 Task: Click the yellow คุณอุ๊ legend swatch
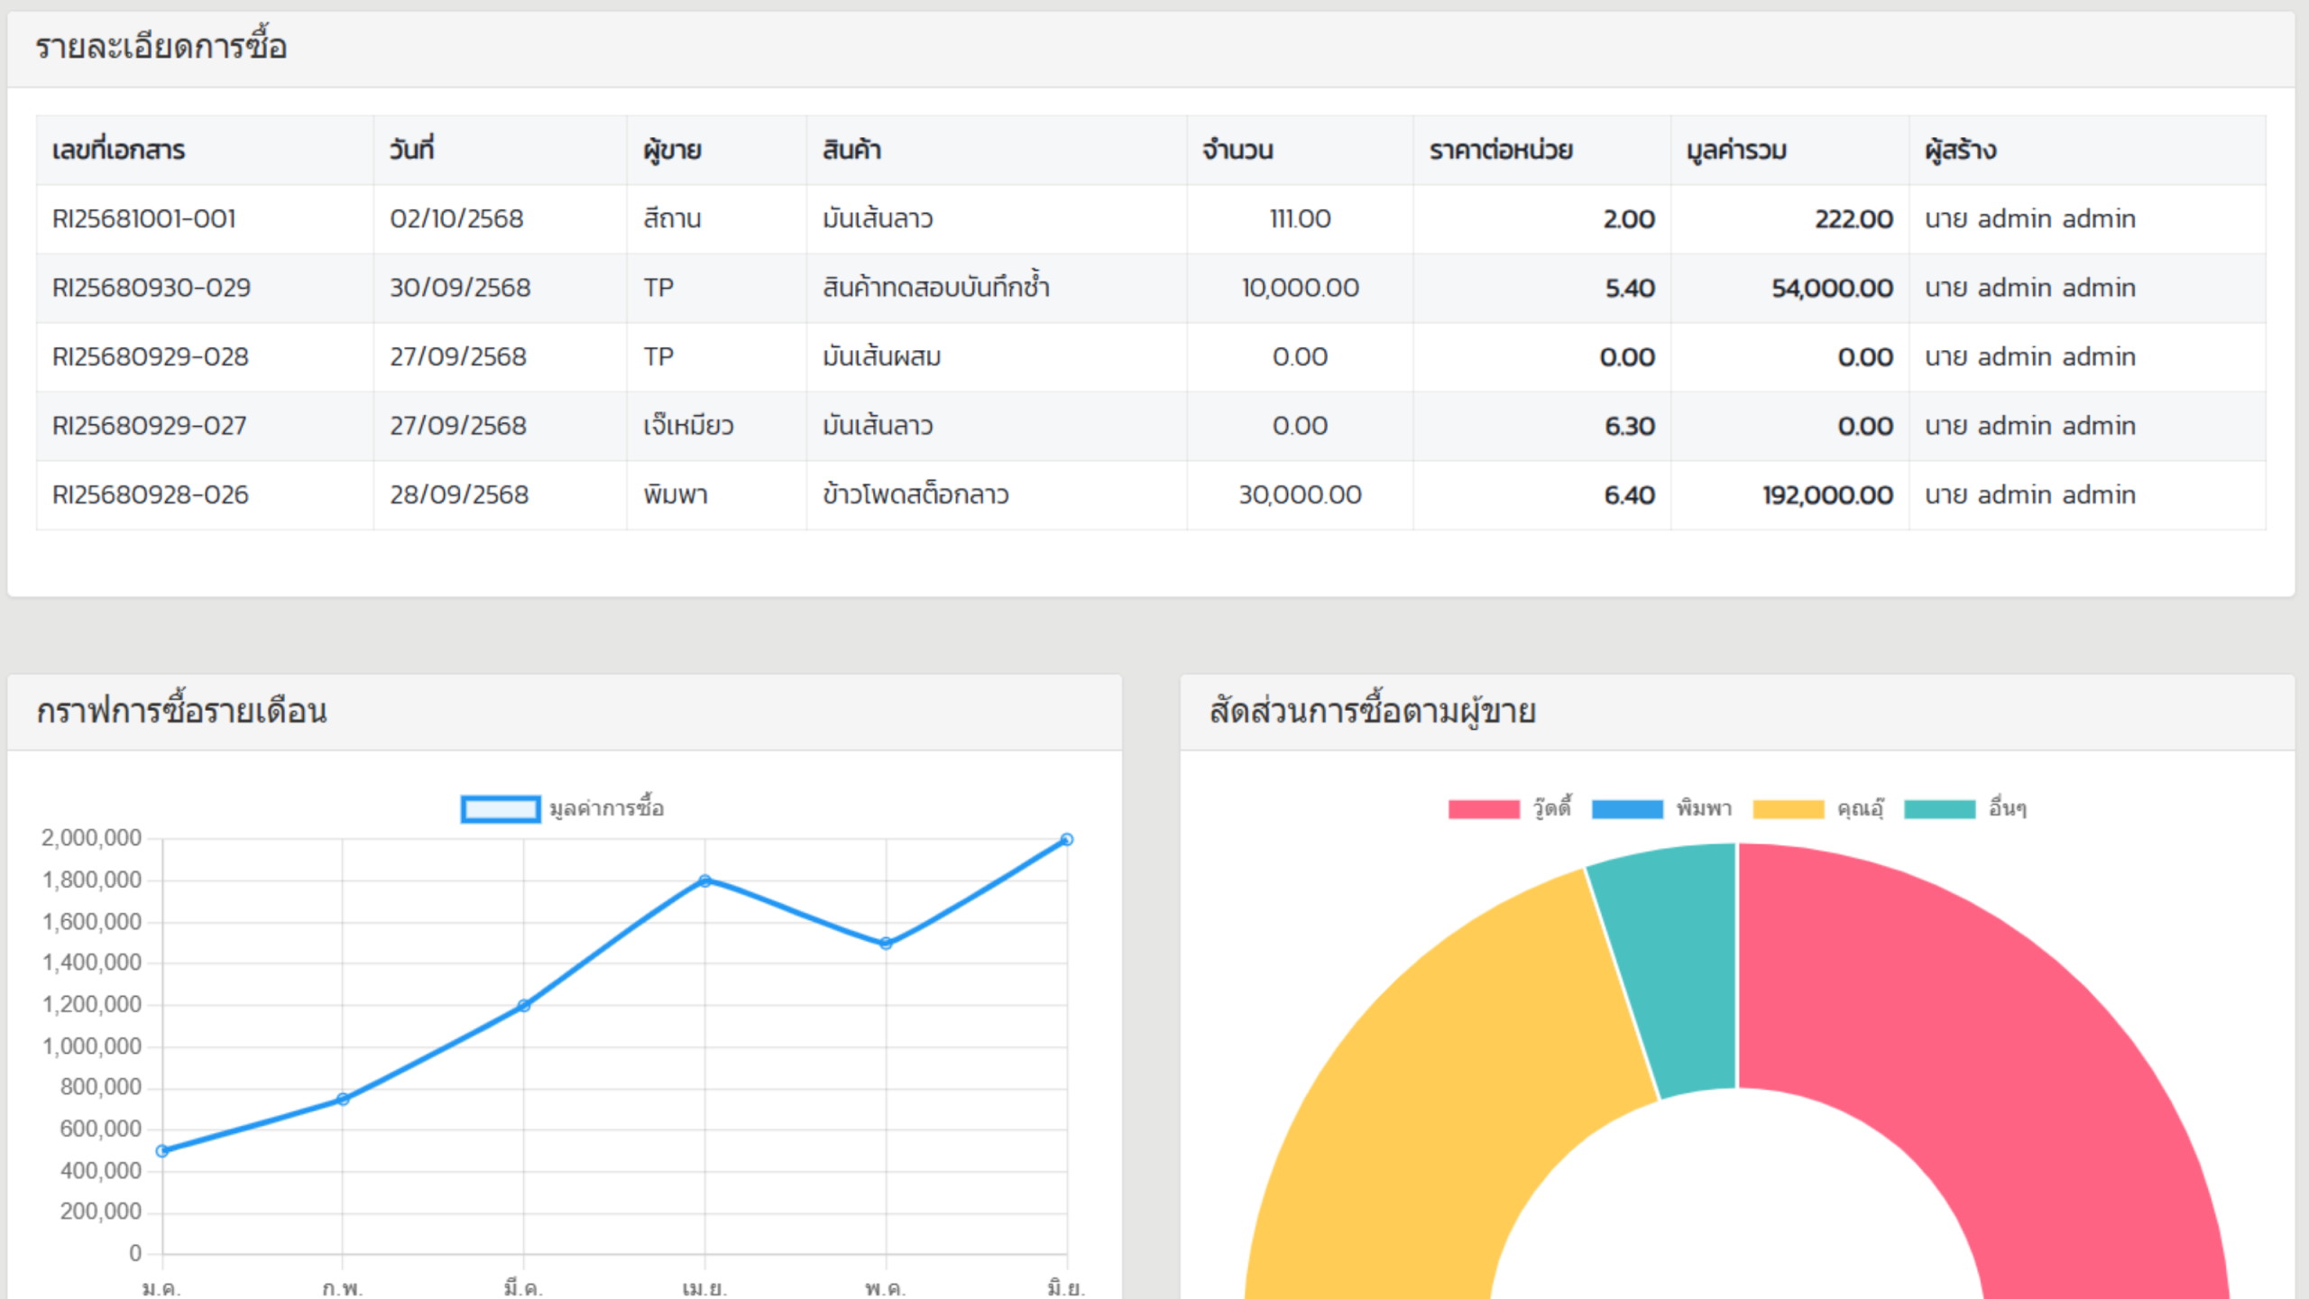pyautogui.click(x=1788, y=809)
